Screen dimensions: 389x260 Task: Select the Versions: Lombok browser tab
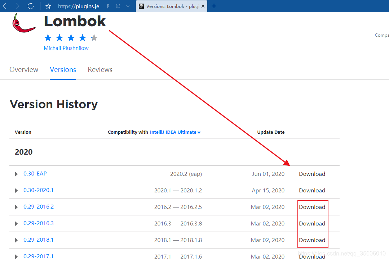(x=172, y=6)
